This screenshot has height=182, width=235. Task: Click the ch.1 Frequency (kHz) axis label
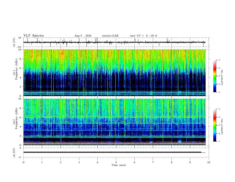point(17,69)
